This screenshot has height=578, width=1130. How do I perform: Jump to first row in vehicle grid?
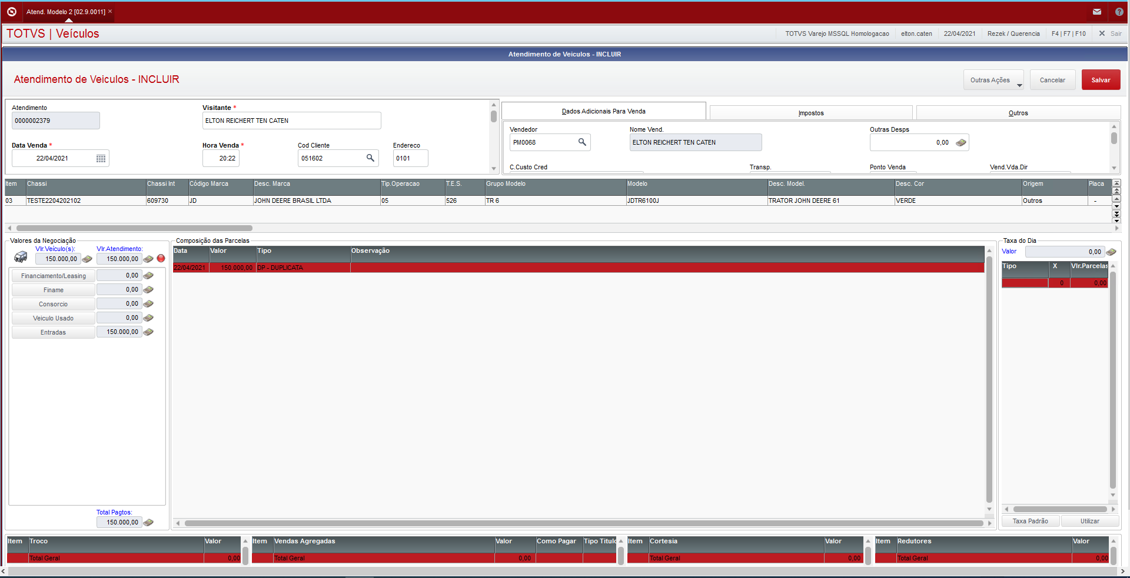[x=1116, y=183]
